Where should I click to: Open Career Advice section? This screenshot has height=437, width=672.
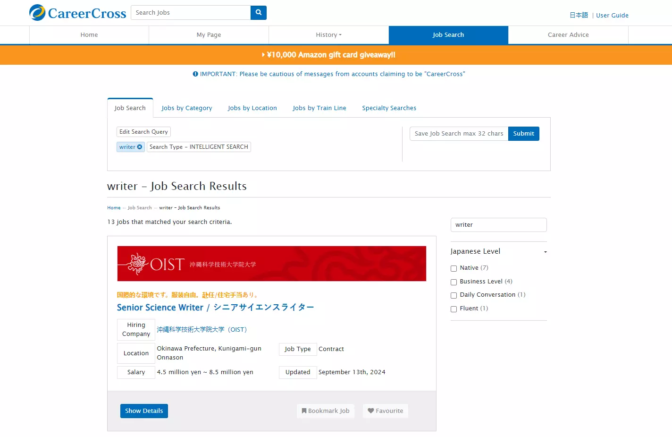point(568,35)
